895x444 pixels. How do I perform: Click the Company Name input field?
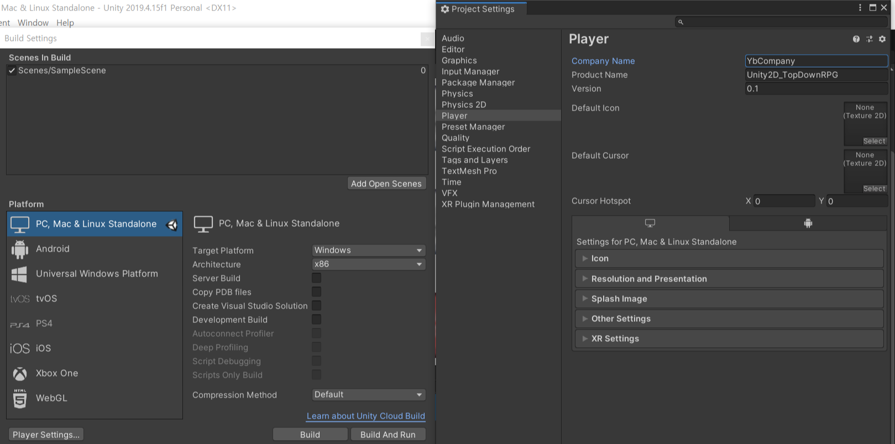coord(817,61)
